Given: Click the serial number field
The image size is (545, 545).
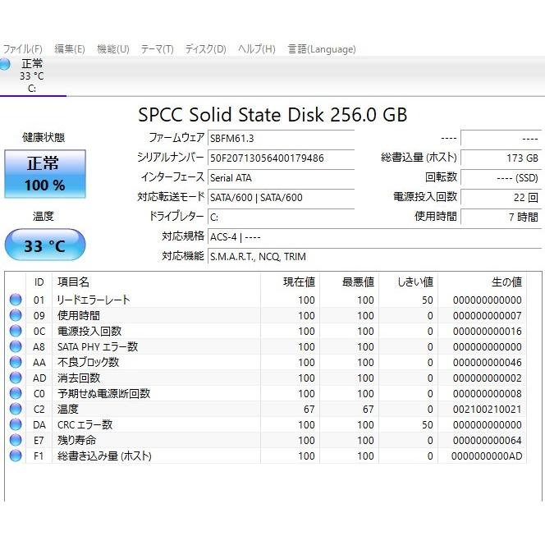Looking at the screenshot, I should 280,158.
